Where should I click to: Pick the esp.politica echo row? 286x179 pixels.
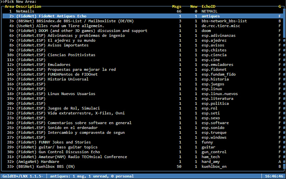click(143, 103)
